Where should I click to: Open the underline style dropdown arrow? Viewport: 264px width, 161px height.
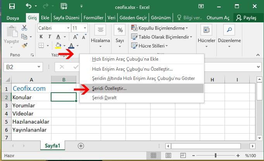65,37
